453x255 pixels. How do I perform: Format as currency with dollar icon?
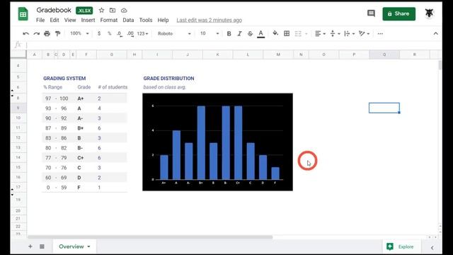point(99,33)
